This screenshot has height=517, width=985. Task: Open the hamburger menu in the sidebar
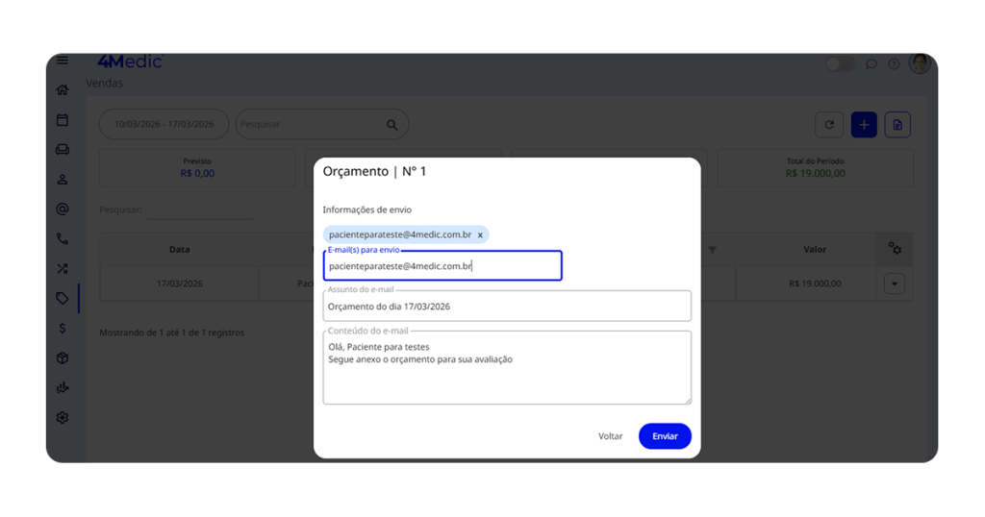click(63, 61)
